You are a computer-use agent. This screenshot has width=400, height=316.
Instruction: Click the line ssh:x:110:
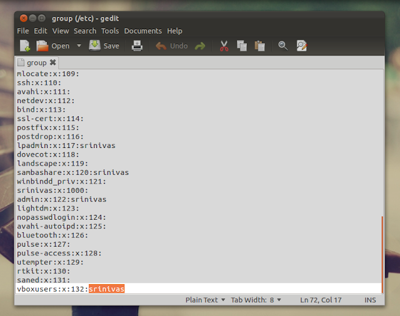pyautogui.click(x=39, y=83)
